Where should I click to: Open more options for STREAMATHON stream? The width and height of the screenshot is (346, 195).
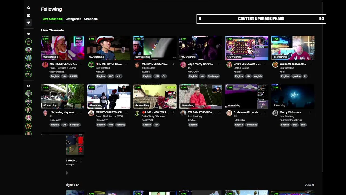(219, 112)
